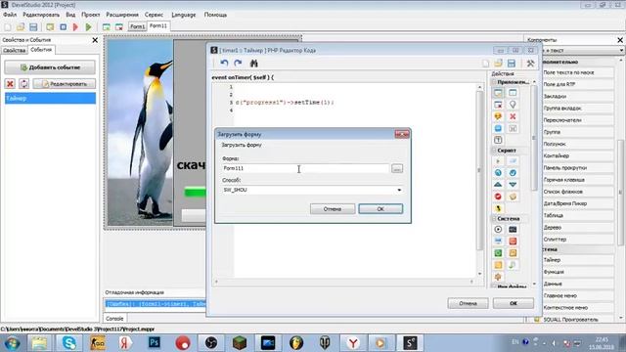
Task: Open the Способ SW_SHOW dropdown
Action: tap(399, 190)
